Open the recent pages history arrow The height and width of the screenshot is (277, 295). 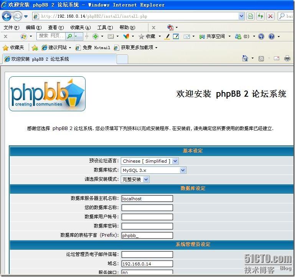click(26, 16)
